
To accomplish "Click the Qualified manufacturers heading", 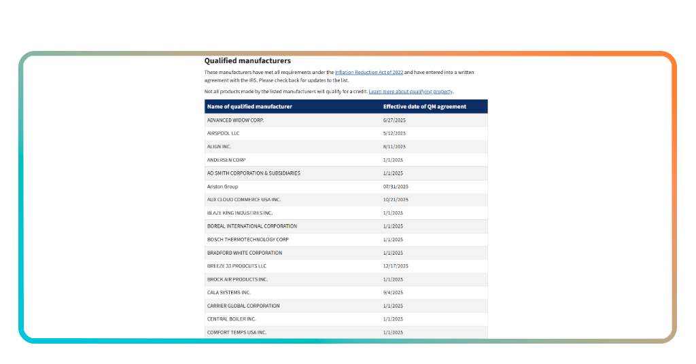I will pos(247,60).
